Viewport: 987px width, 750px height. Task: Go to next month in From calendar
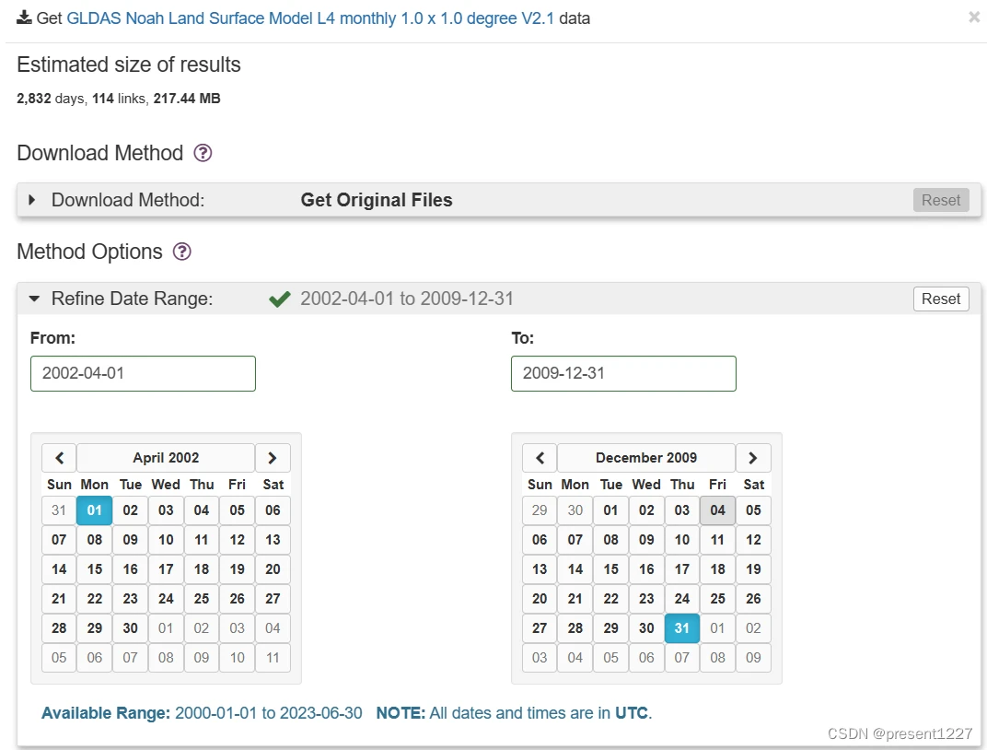click(273, 458)
